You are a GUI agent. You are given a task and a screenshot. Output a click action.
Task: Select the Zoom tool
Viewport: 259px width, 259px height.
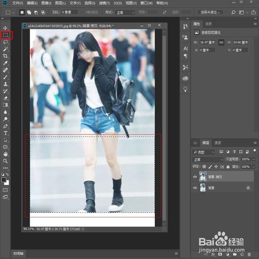coord(5,161)
